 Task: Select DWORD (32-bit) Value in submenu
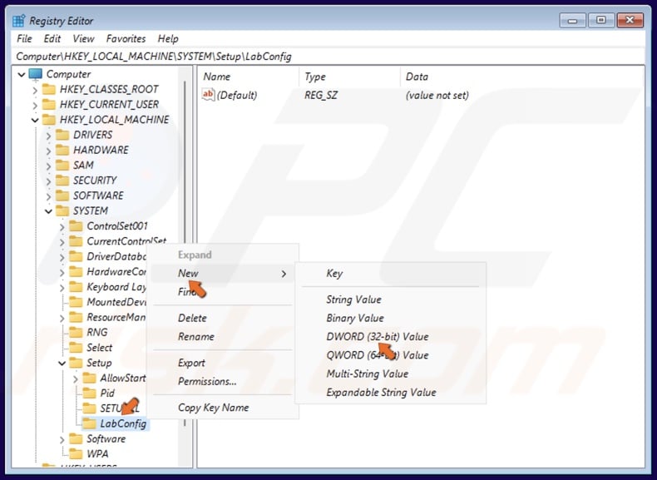391,336
